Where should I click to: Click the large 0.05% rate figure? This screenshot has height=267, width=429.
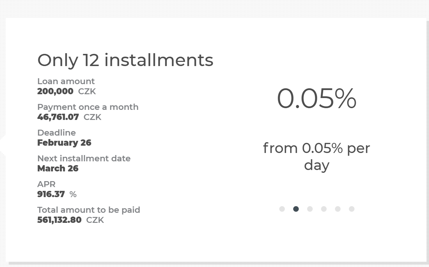click(317, 99)
